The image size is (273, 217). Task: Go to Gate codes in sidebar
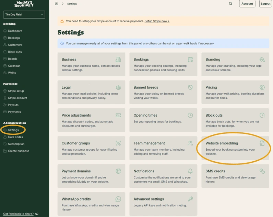click(x=15, y=137)
